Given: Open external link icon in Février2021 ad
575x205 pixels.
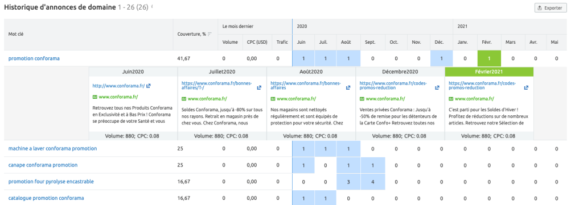Looking at the screenshot, I should click(526, 88).
